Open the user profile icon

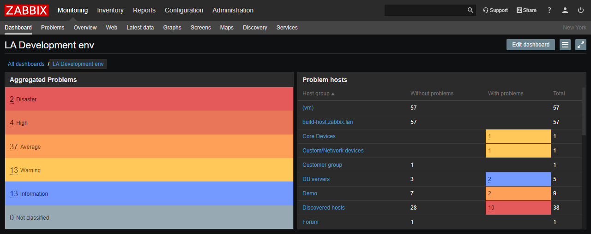click(x=565, y=10)
